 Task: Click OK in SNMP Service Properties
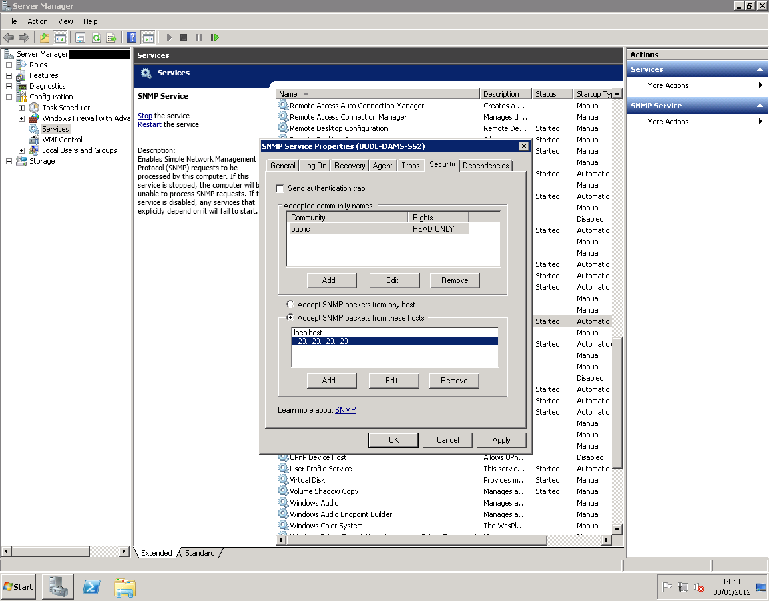point(393,440)
